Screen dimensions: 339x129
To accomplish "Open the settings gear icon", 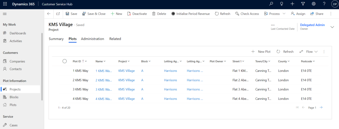I will click(x=314, y=4).
